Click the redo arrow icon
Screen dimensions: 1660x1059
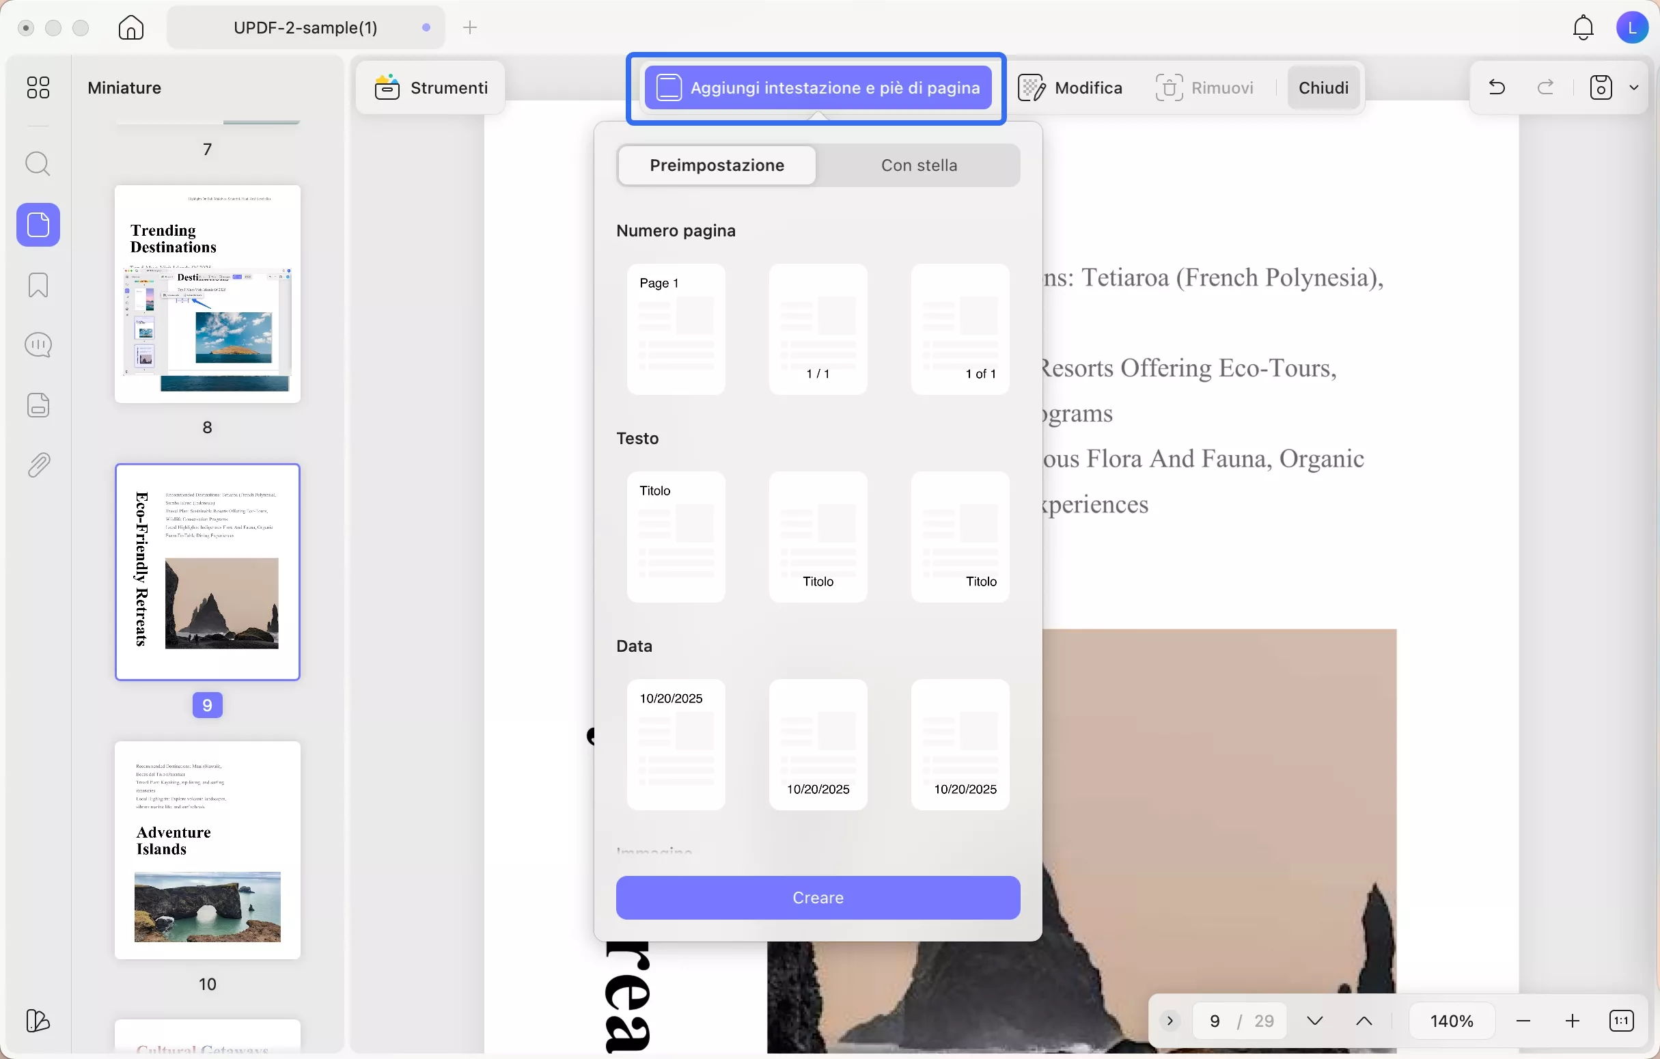[x=1545, y=87]
